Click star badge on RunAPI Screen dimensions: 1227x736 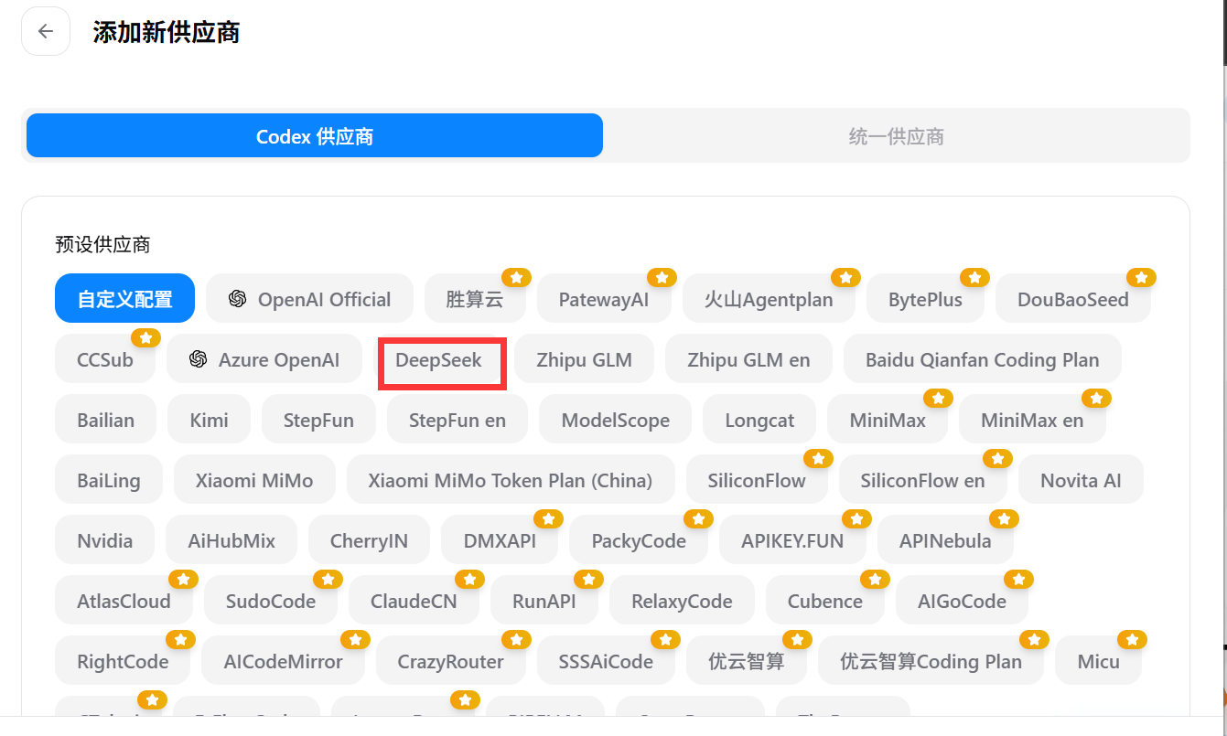588,579
